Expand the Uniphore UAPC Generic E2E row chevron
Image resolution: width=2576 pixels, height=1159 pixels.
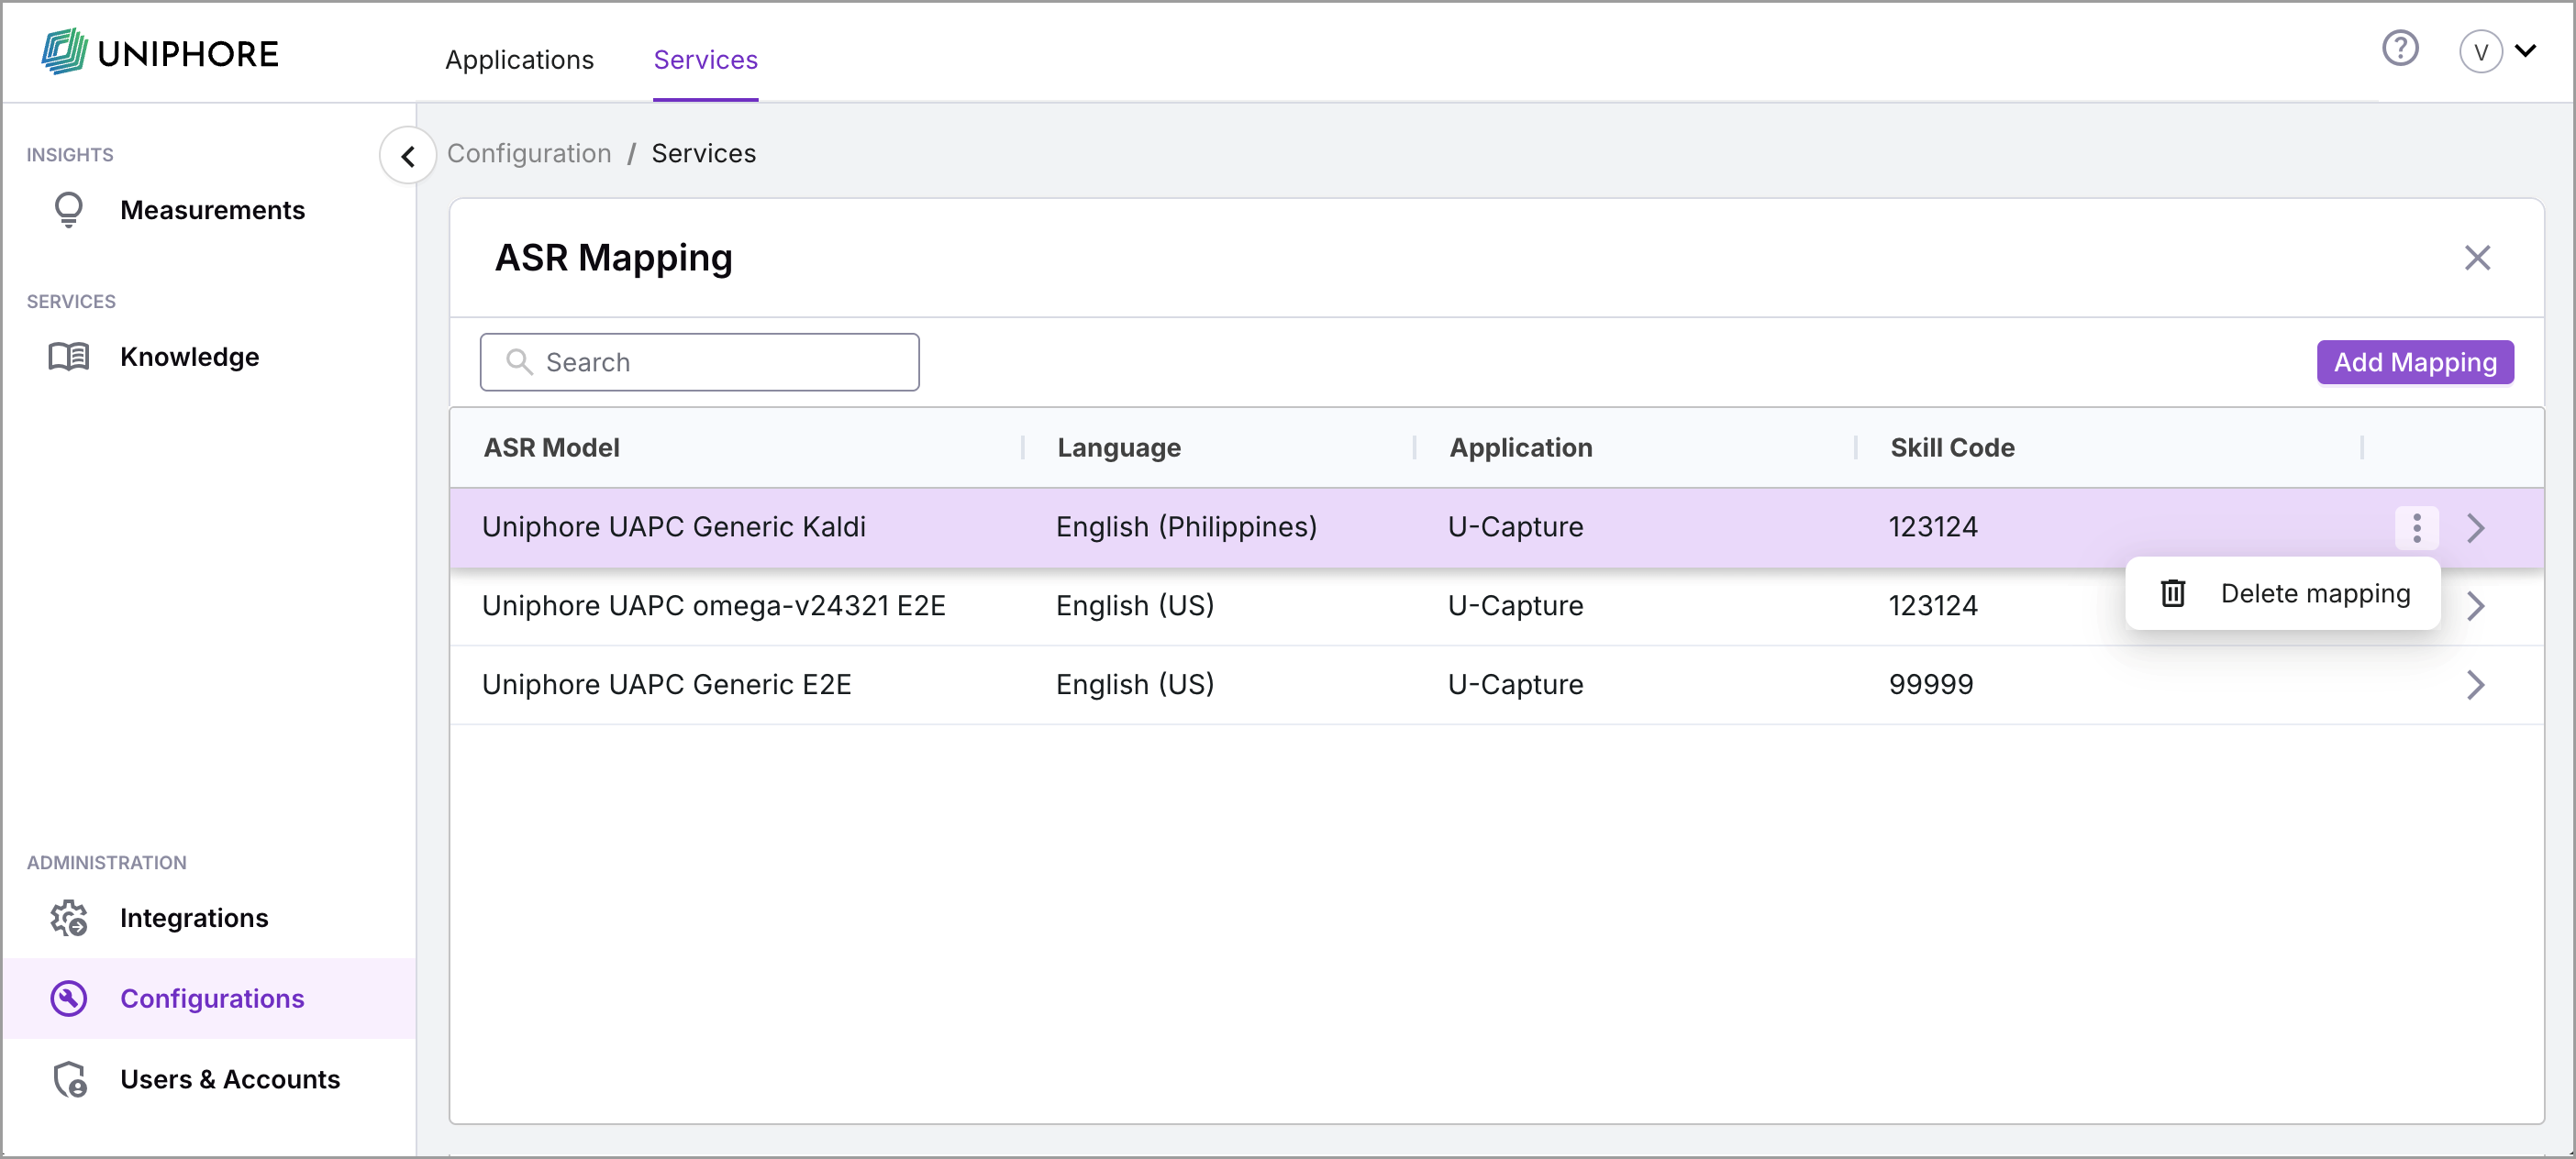2475,684
